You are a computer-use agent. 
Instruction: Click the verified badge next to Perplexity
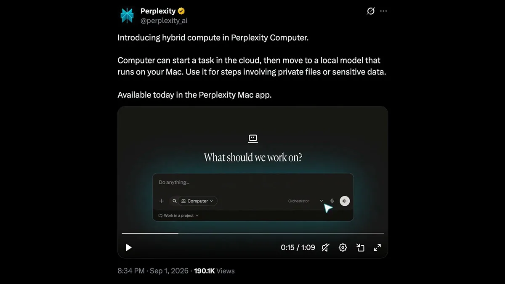[x=182, y=11]
